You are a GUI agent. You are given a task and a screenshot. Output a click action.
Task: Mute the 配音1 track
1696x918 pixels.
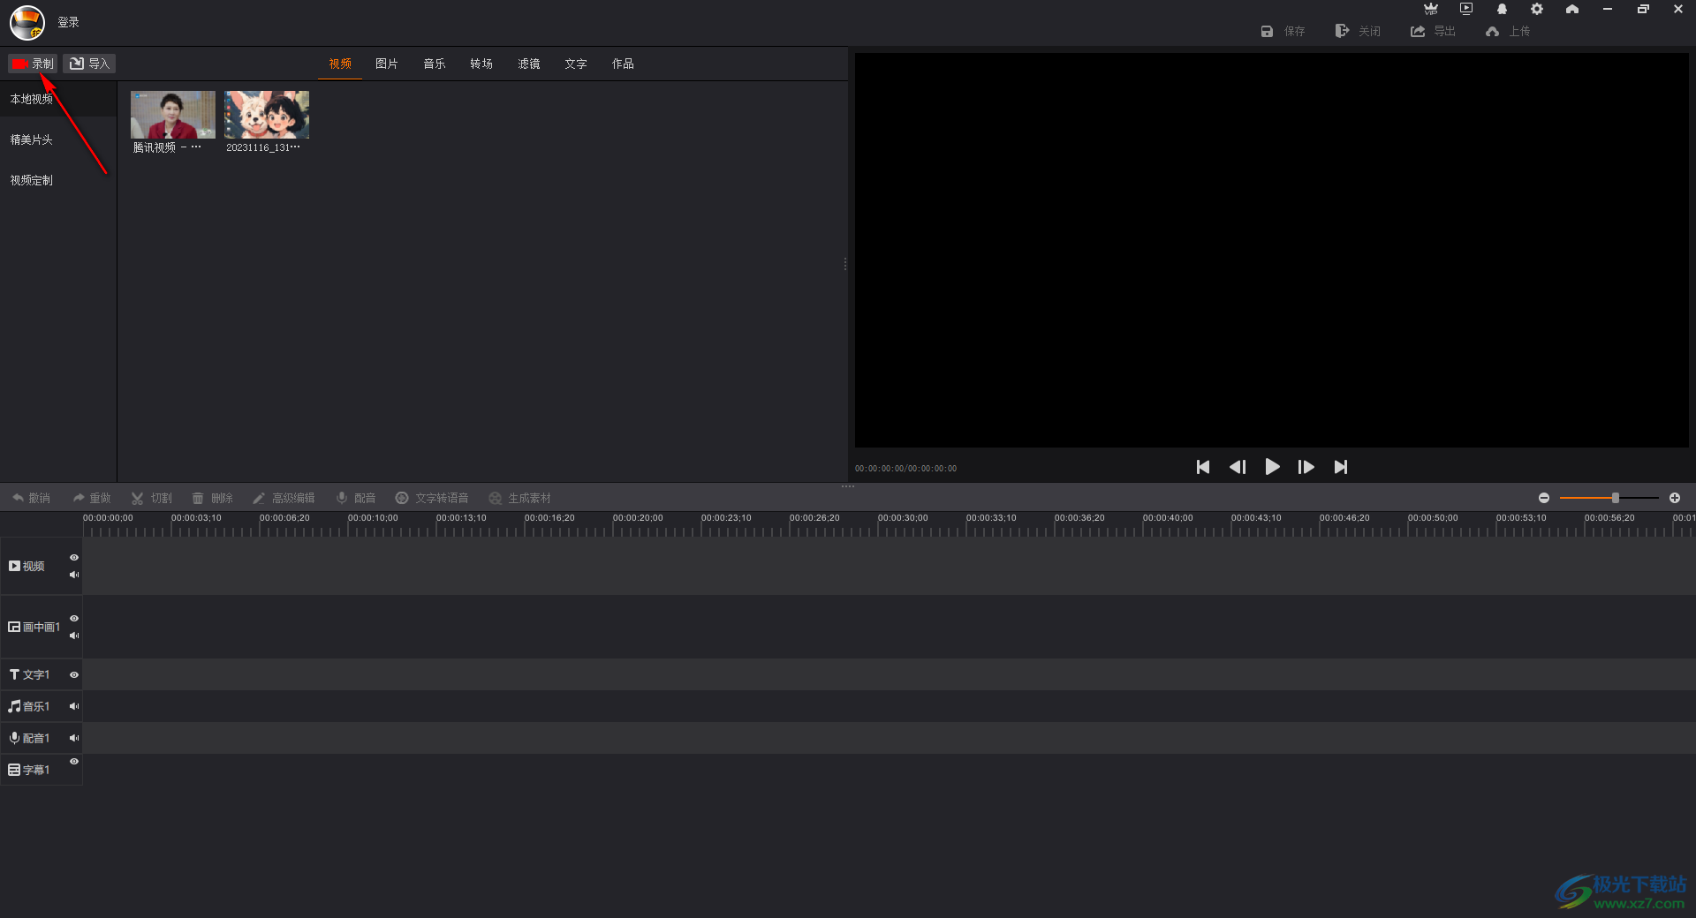coord(74,738)
